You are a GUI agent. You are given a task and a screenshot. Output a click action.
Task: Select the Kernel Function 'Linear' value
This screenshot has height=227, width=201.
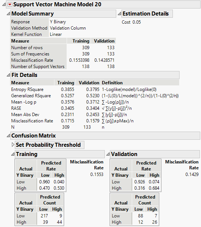pyautogui.click(x=56, y=34)
